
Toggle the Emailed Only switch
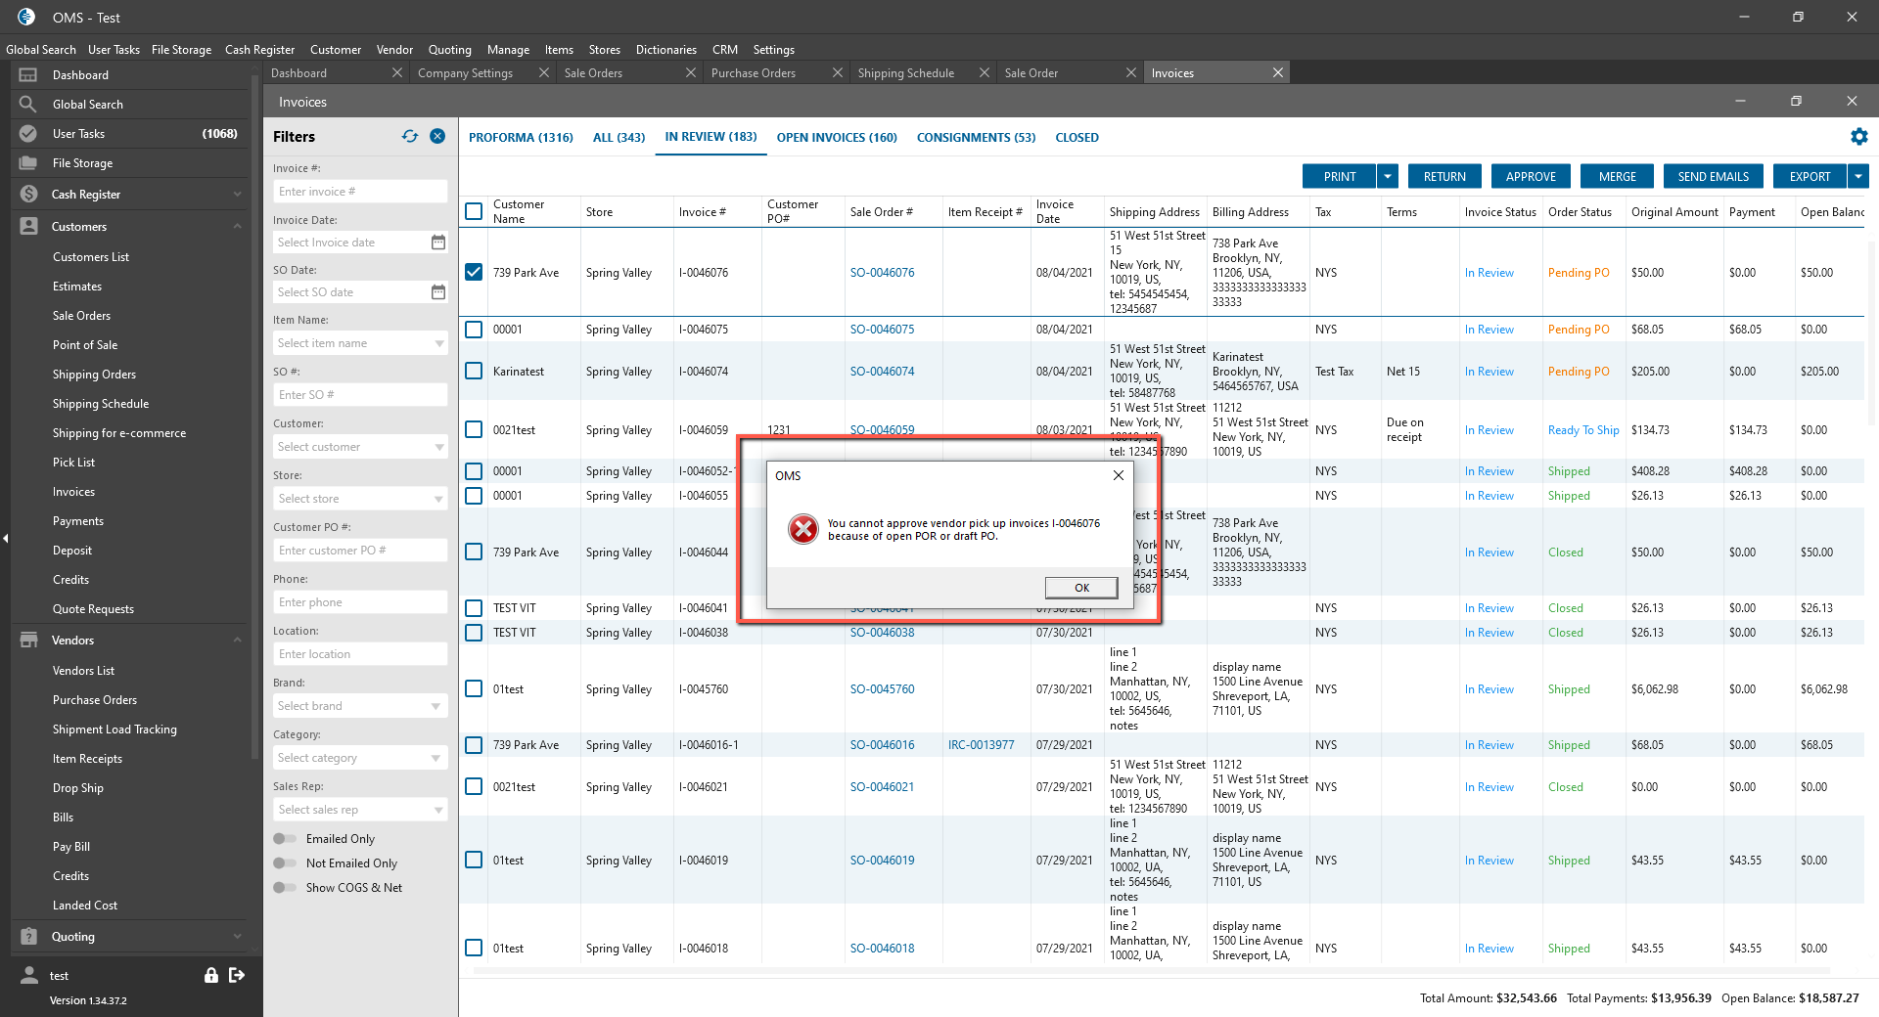point(285,839)
